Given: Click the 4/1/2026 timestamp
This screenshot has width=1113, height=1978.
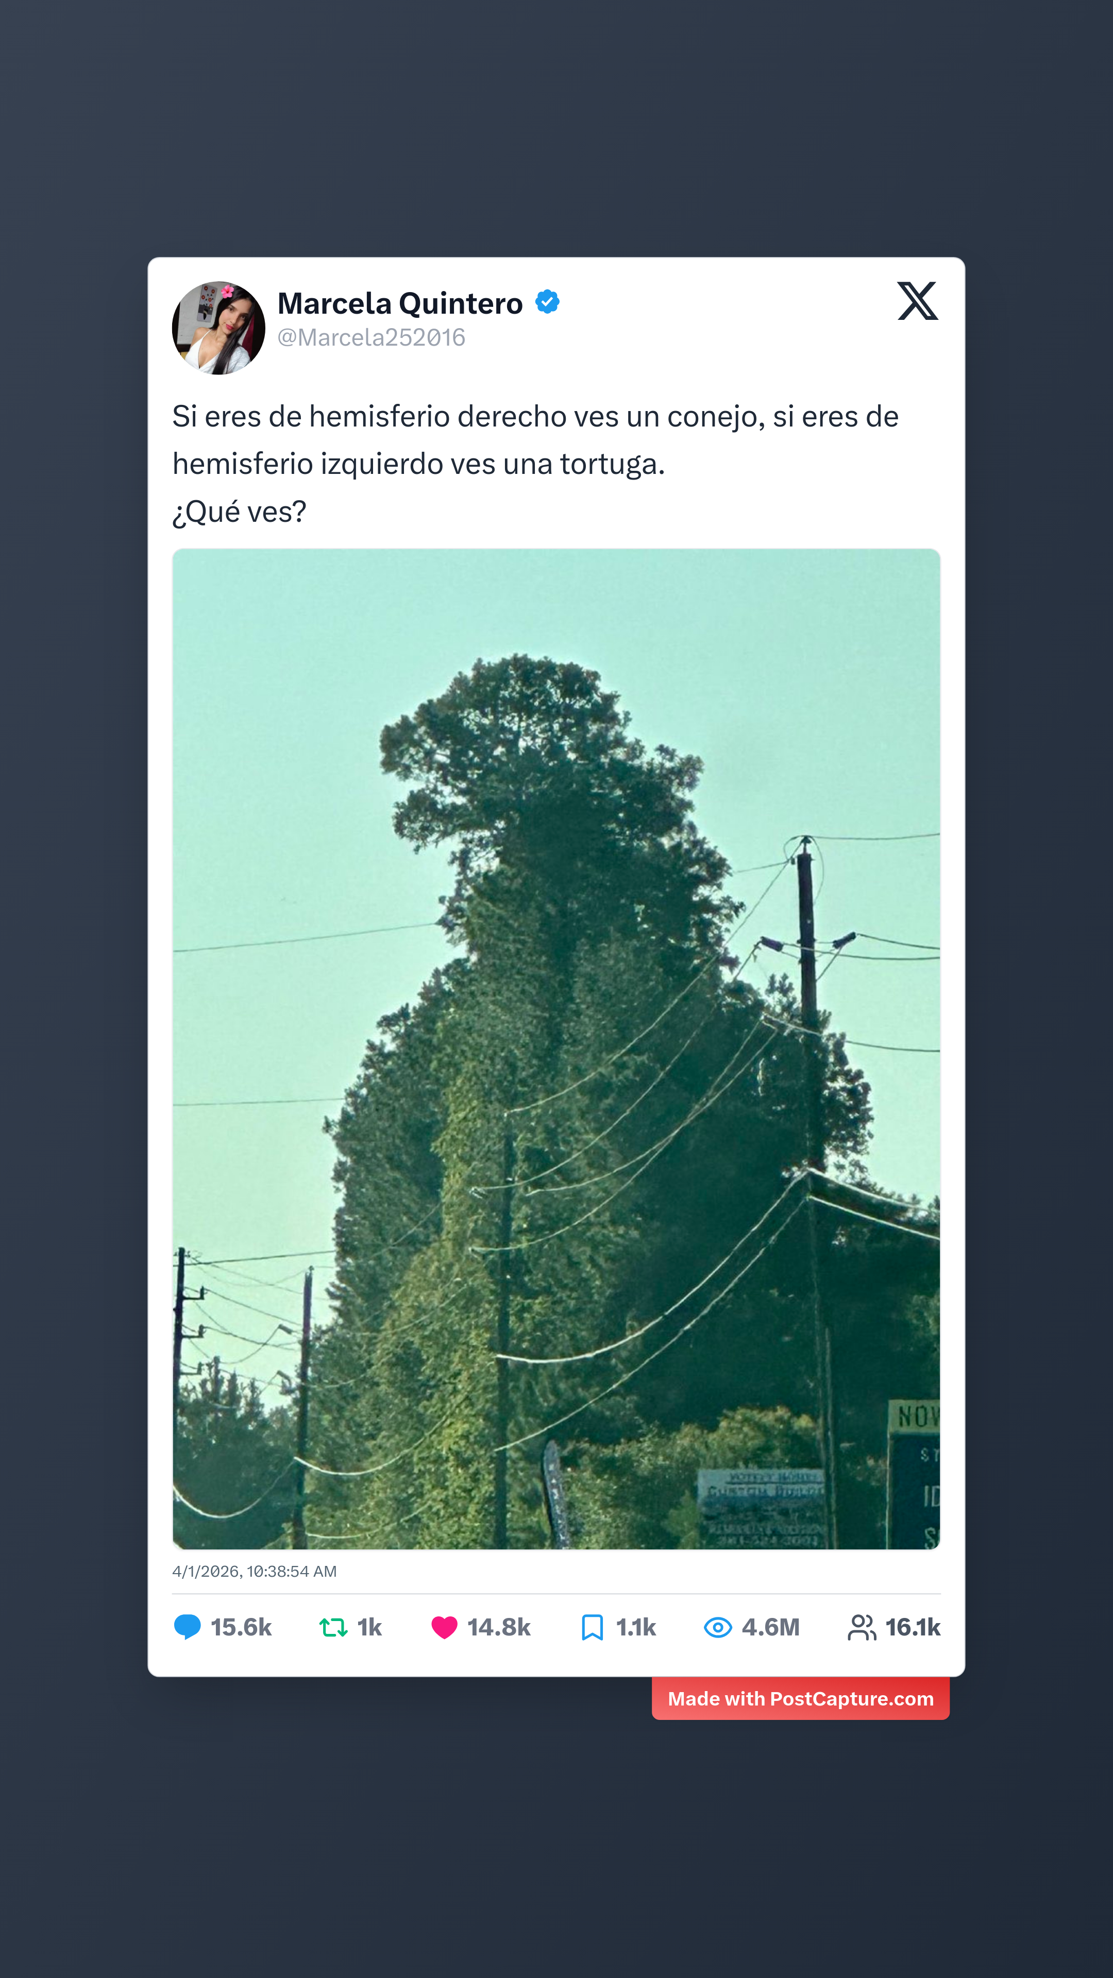Looking at the screenshot, I should (254, 1571).
